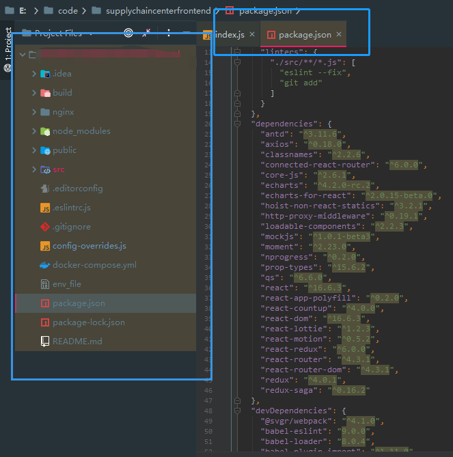
Task: Click the package.json breadcrumb
Action: coord(265,11)
